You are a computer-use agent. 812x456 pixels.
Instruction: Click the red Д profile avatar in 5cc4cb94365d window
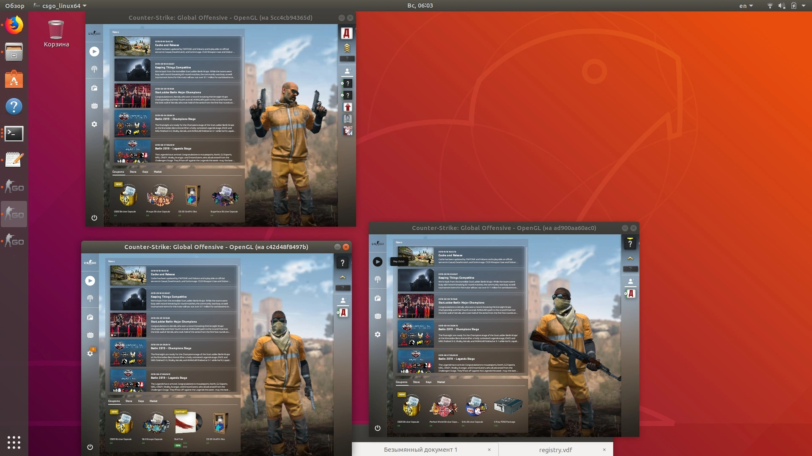click(347, 33)
